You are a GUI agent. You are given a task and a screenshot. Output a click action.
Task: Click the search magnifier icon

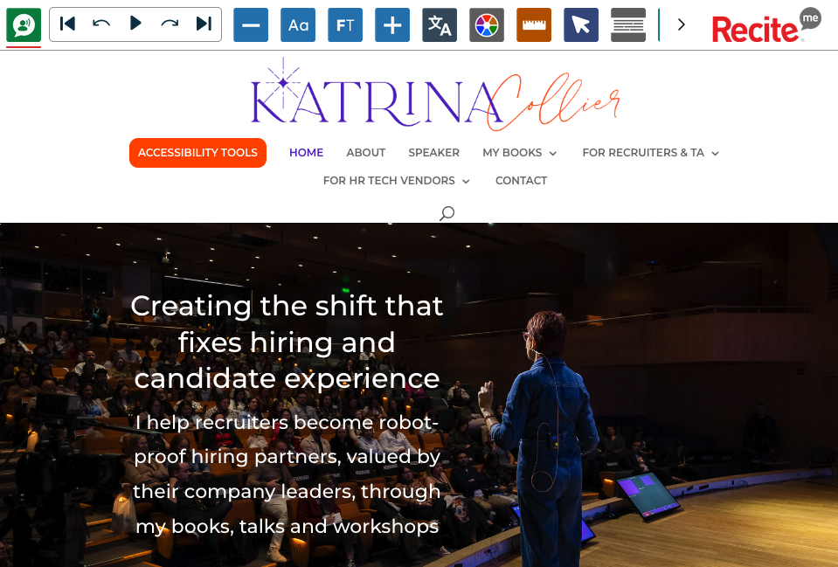(447, 212)
